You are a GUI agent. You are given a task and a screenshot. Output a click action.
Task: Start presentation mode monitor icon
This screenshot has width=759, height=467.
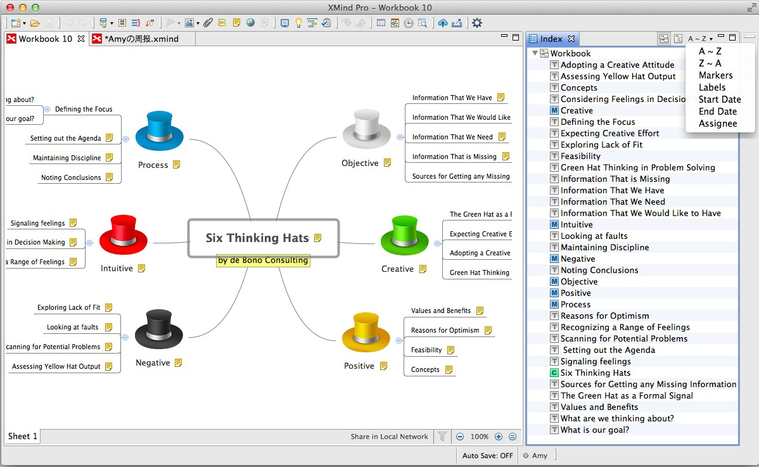click(284, 23)
